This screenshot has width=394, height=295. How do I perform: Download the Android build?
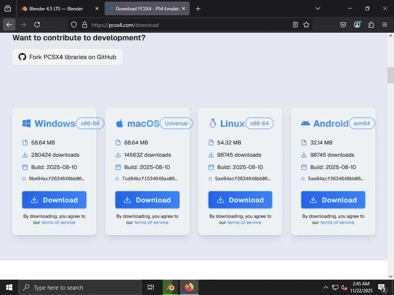333,200
